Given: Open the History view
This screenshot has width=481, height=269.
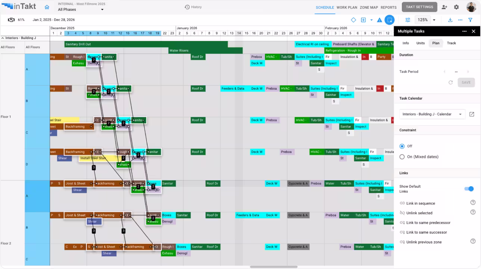Looking at the screenshot, I should pos(193,7).
